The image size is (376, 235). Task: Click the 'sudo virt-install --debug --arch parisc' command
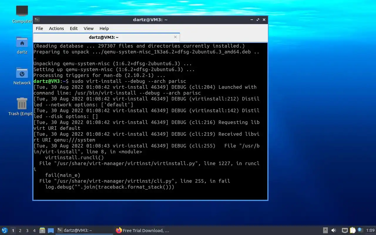point(129,81)
